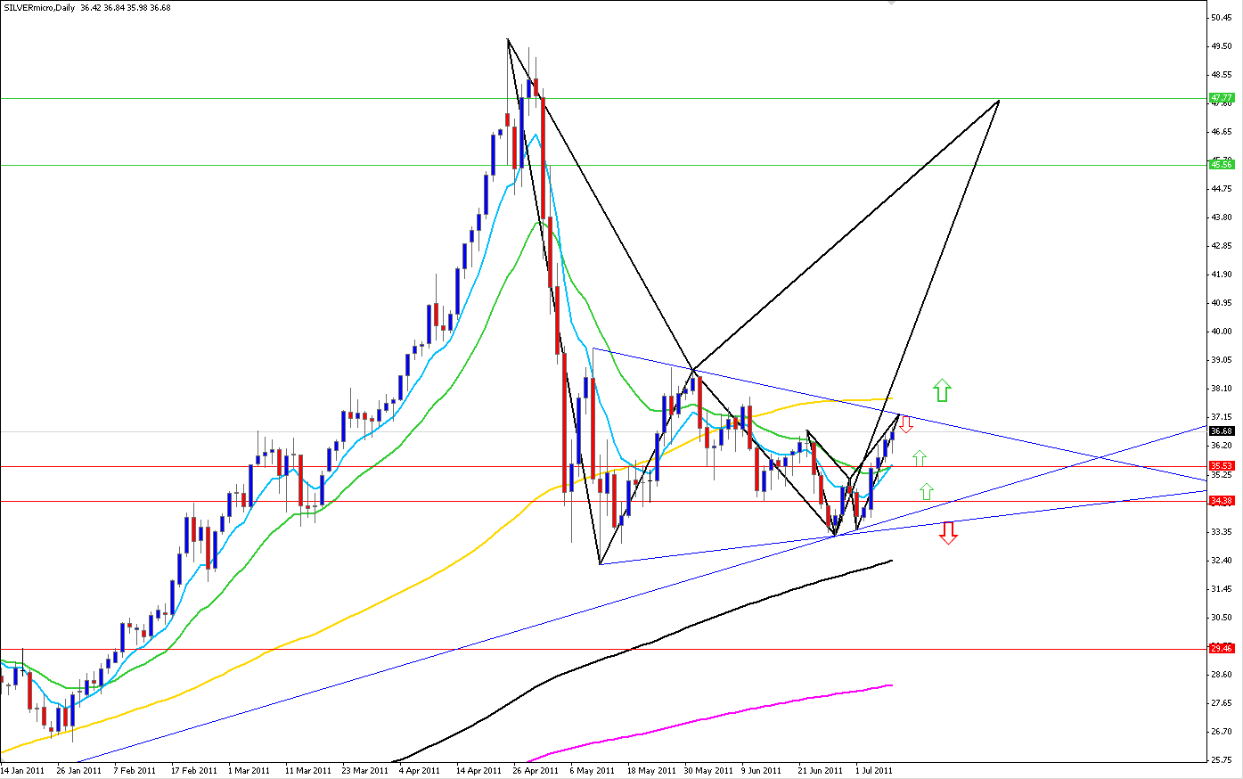Click the 14 Jan 2011 date label
This screenshot has width=1243, height=779.
point(23,770)
